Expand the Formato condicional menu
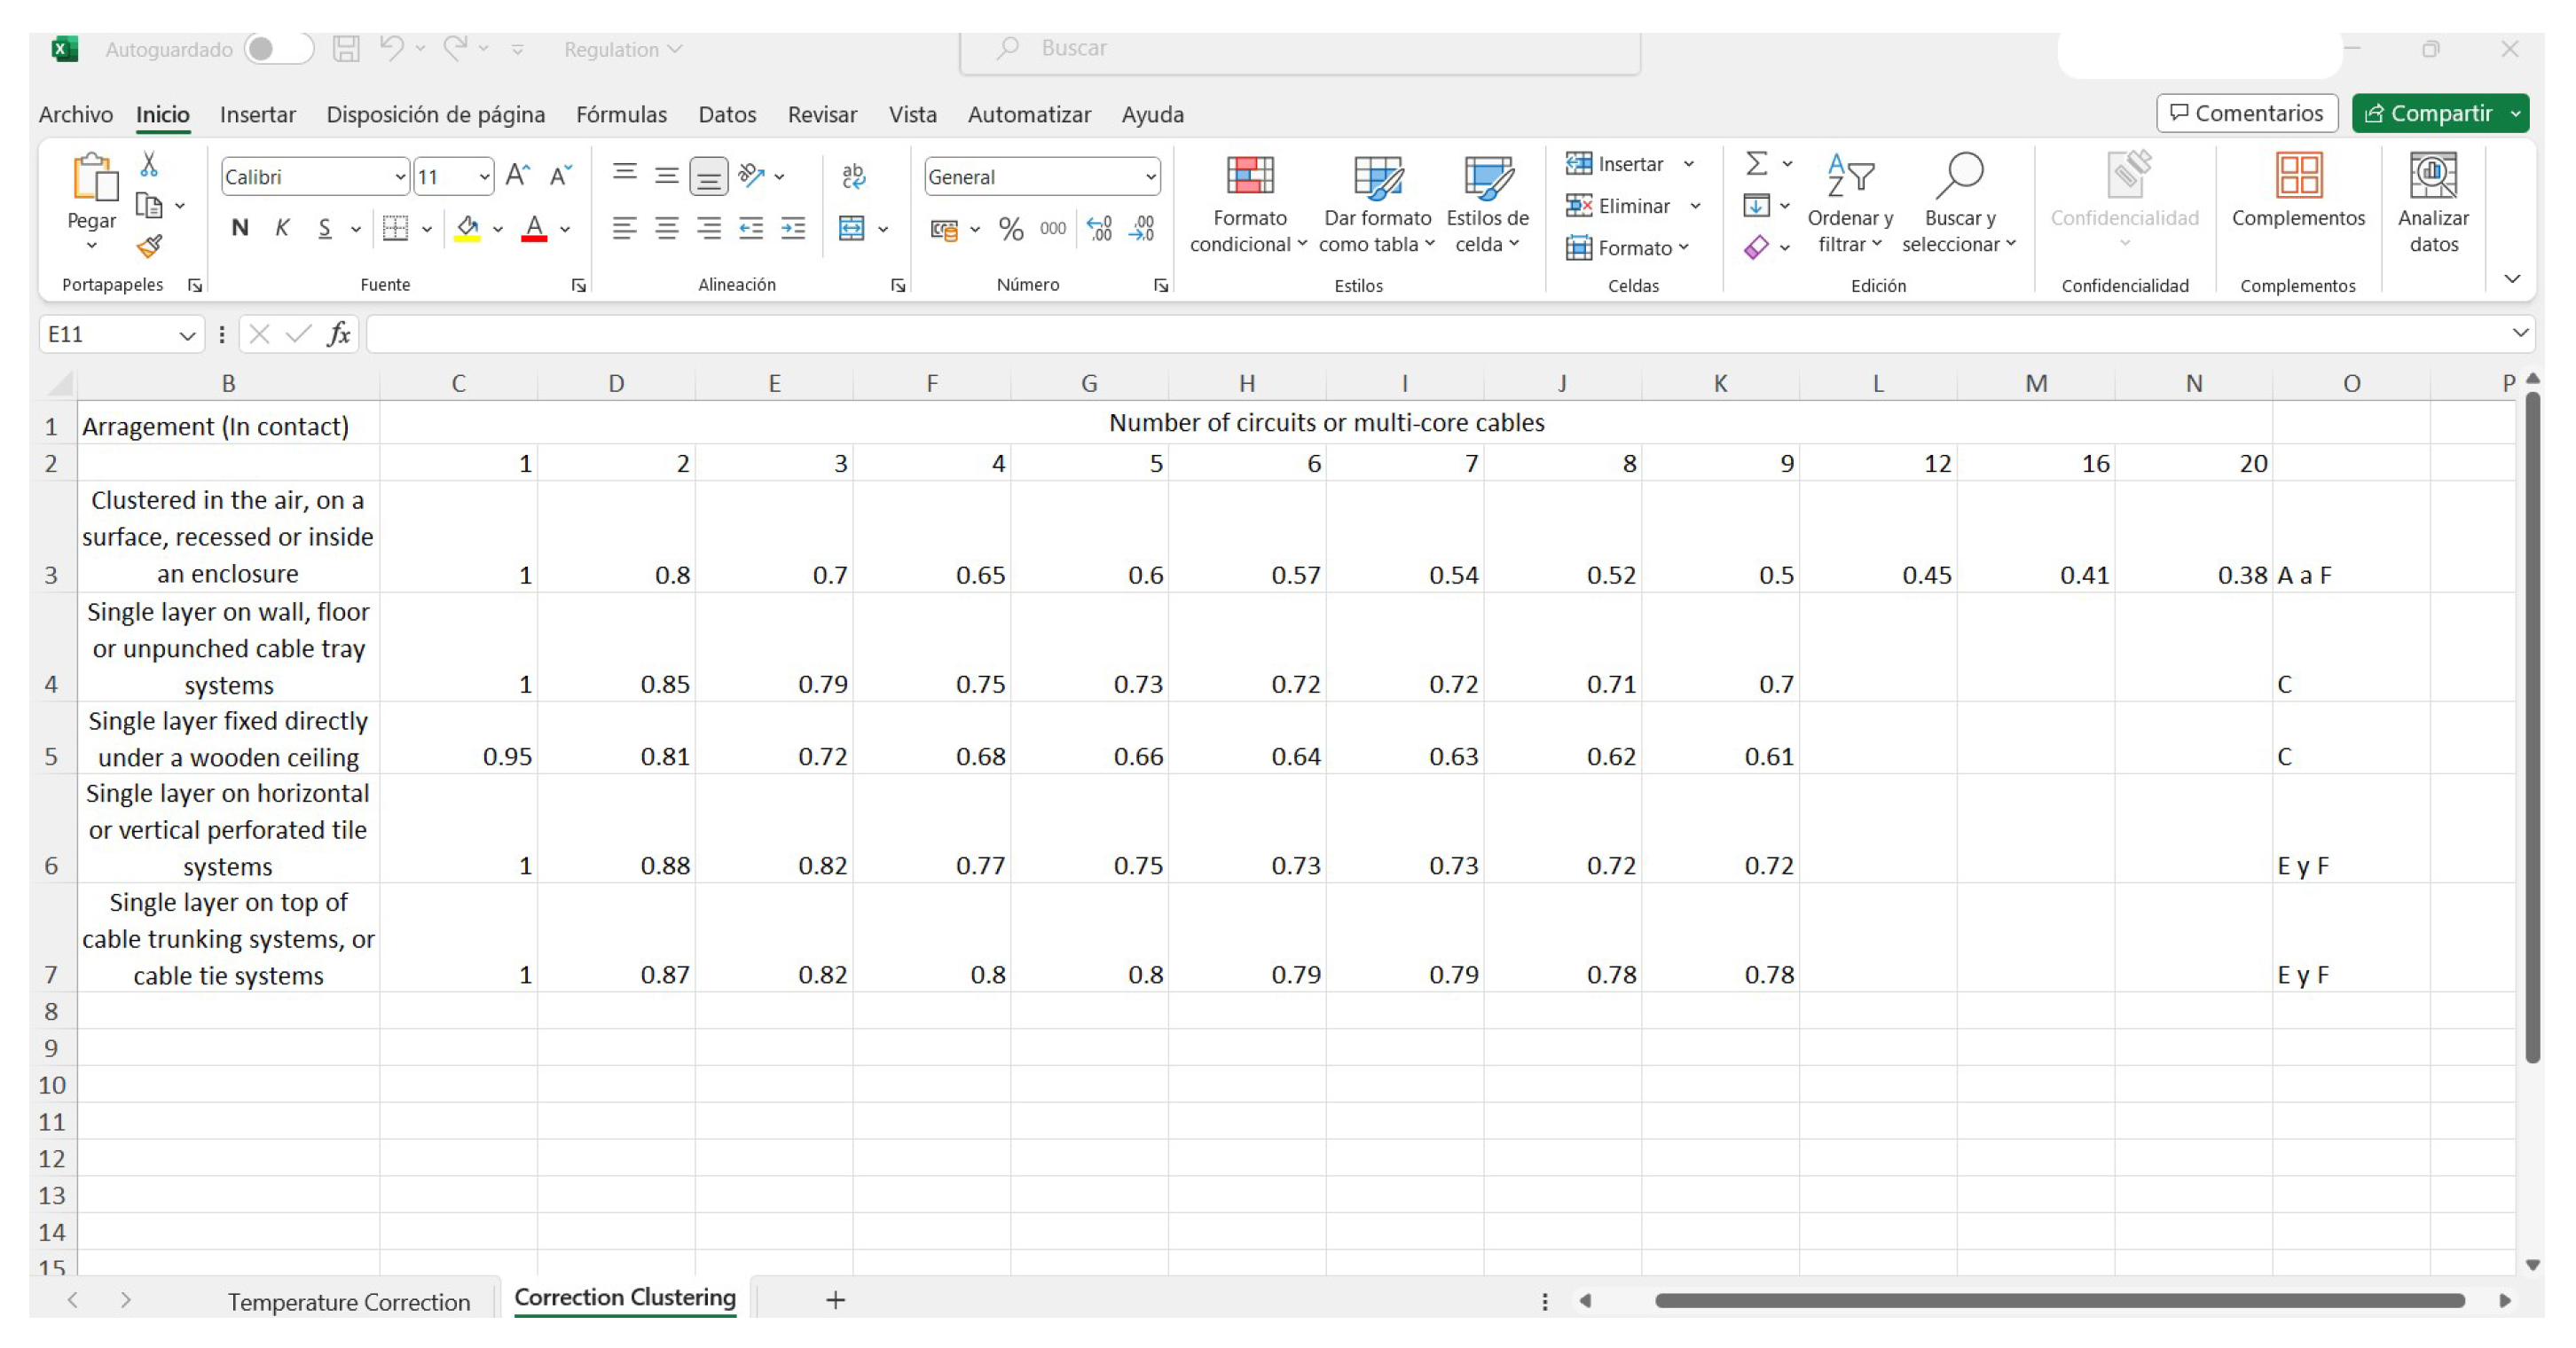Viewport: 2576px width, 1348px height. [1249, 205]
